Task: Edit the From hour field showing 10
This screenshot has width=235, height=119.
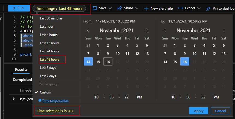Action: pos(97,97)
